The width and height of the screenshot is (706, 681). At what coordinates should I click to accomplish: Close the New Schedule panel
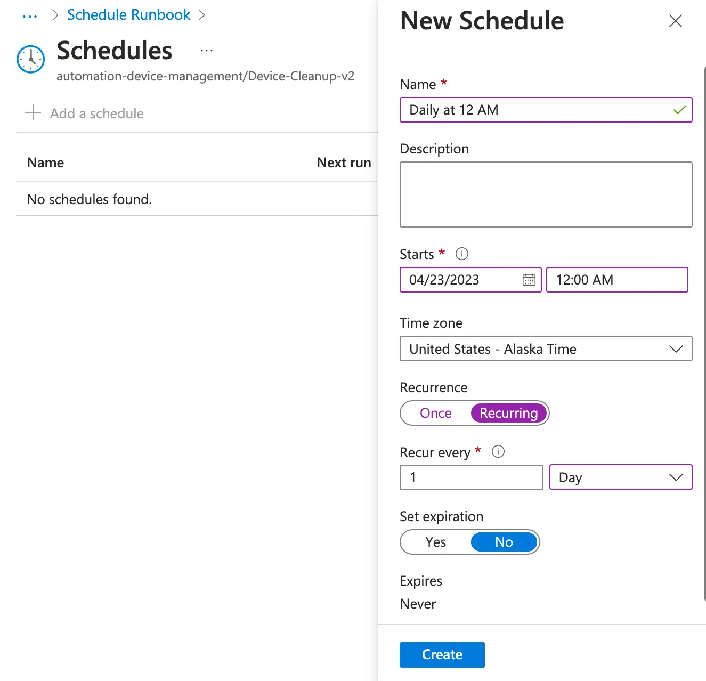tap(675, 21)
